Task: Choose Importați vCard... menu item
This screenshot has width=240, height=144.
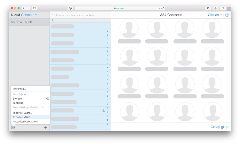Action: 23,113
